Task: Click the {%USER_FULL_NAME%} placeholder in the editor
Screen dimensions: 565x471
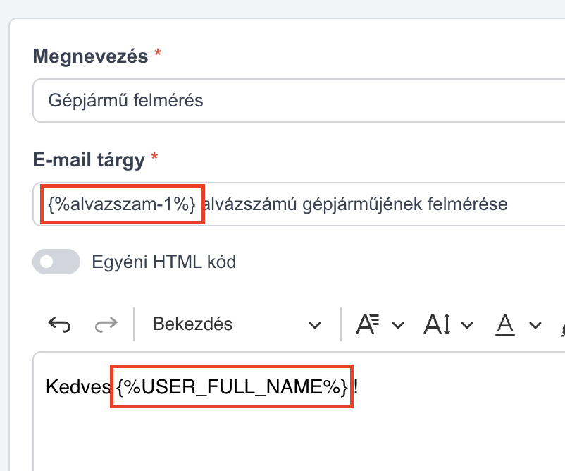Action: click(x=232, y=386)
